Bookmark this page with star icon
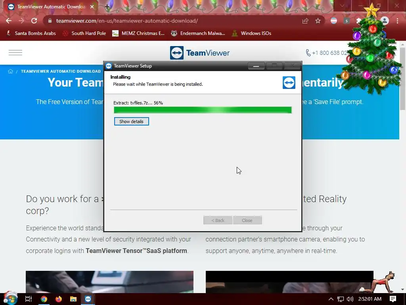This screenshot has height=305, width=406. (318, 21)
